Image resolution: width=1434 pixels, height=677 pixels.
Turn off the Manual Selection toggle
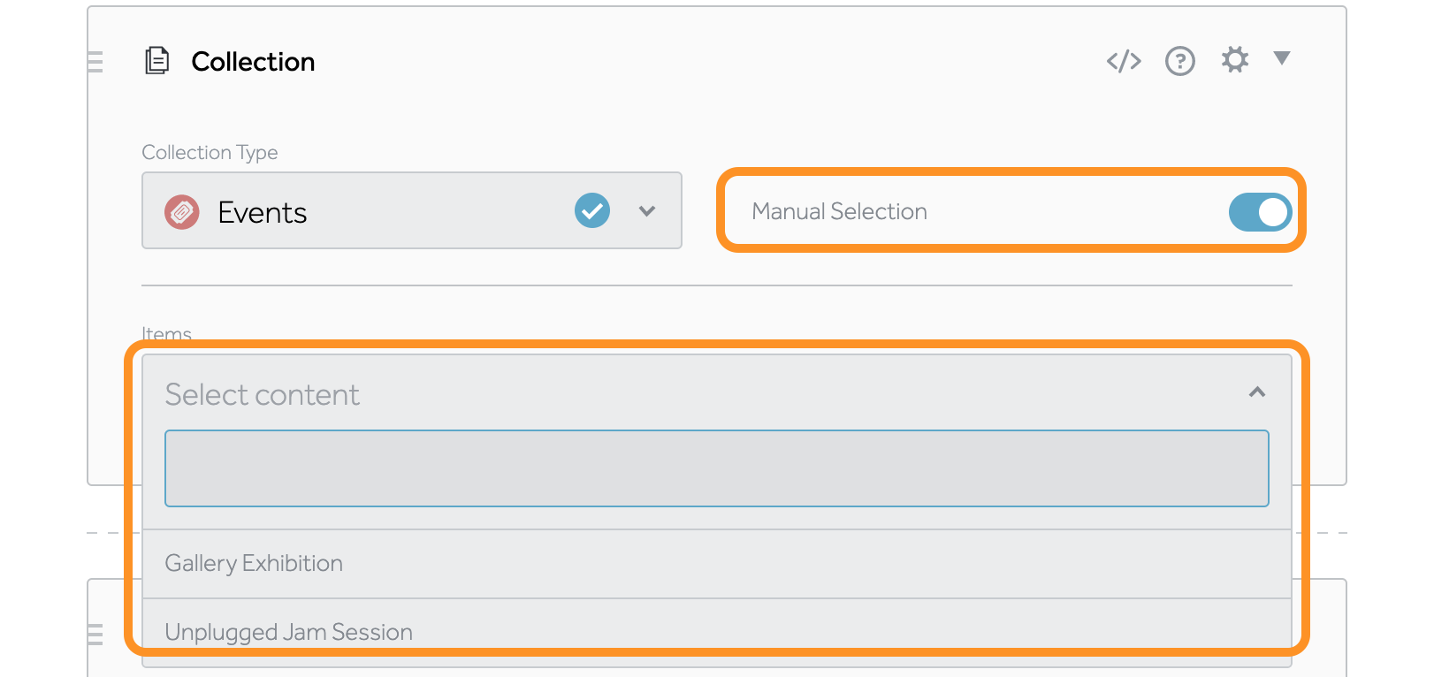[1260, 212]
